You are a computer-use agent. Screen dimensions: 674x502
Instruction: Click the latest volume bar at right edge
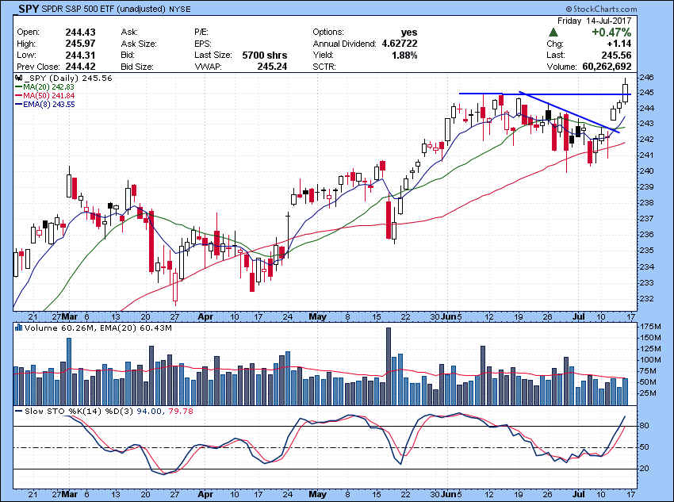625,392
